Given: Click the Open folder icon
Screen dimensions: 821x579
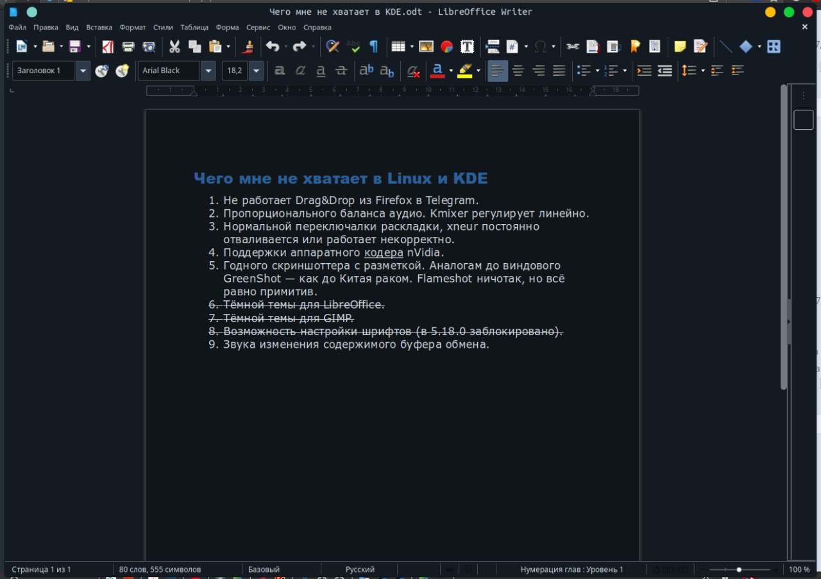Looking at the screenshot, I should 48,46.
